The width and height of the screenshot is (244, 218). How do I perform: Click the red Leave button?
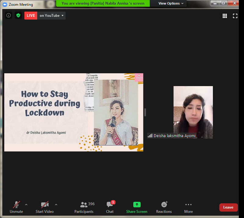[228, 207]
